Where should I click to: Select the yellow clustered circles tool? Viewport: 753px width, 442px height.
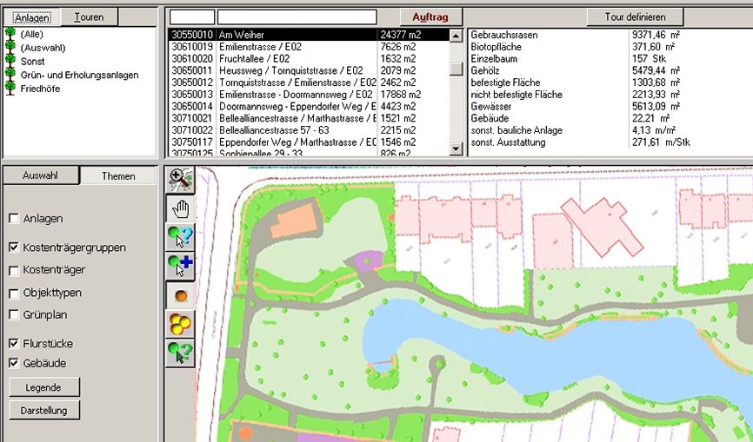click(180, 324)
